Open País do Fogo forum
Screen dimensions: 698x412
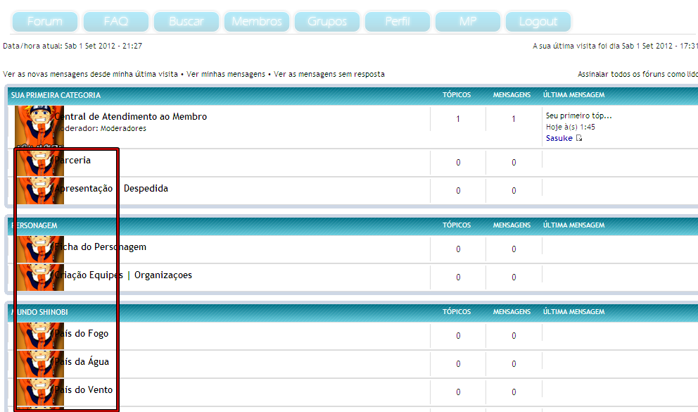pos(82,334)
